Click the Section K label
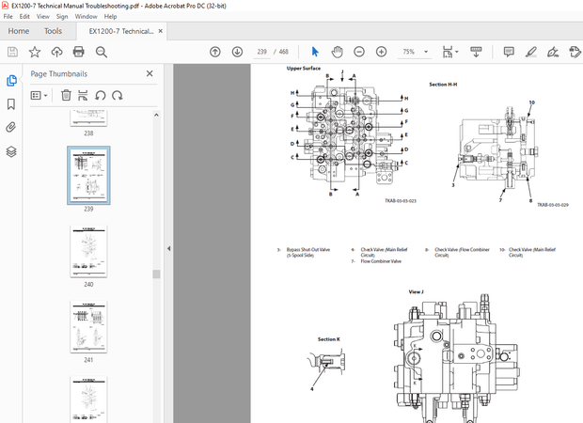Viewport: 583px width, 423px height. pos(329,339)
